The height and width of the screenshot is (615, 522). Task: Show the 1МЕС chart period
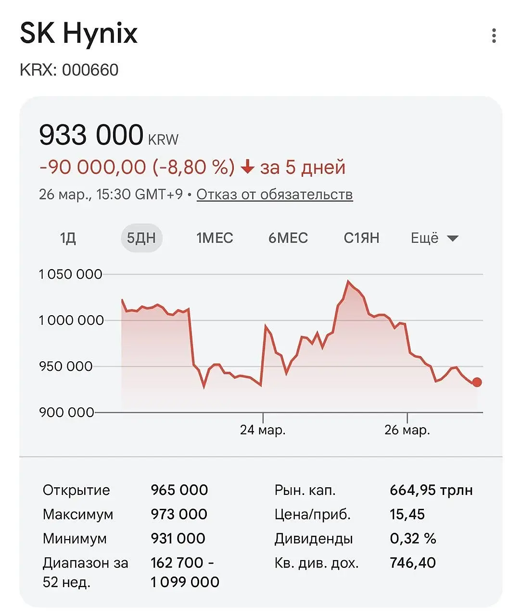tap(215, 238)
